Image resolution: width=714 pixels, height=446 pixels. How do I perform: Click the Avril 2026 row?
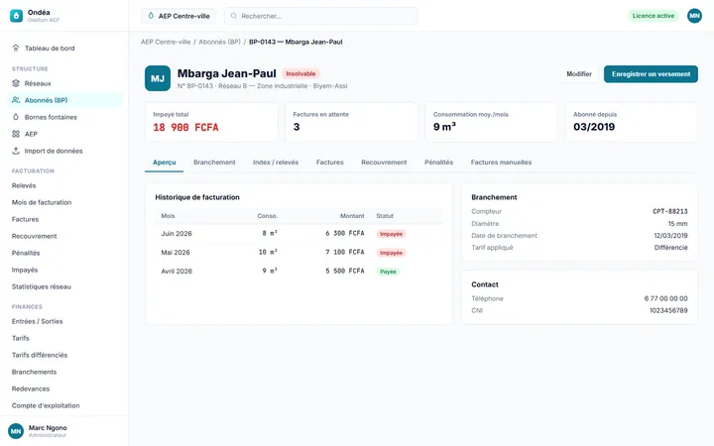pyautogui.click(x=298, y=272)
